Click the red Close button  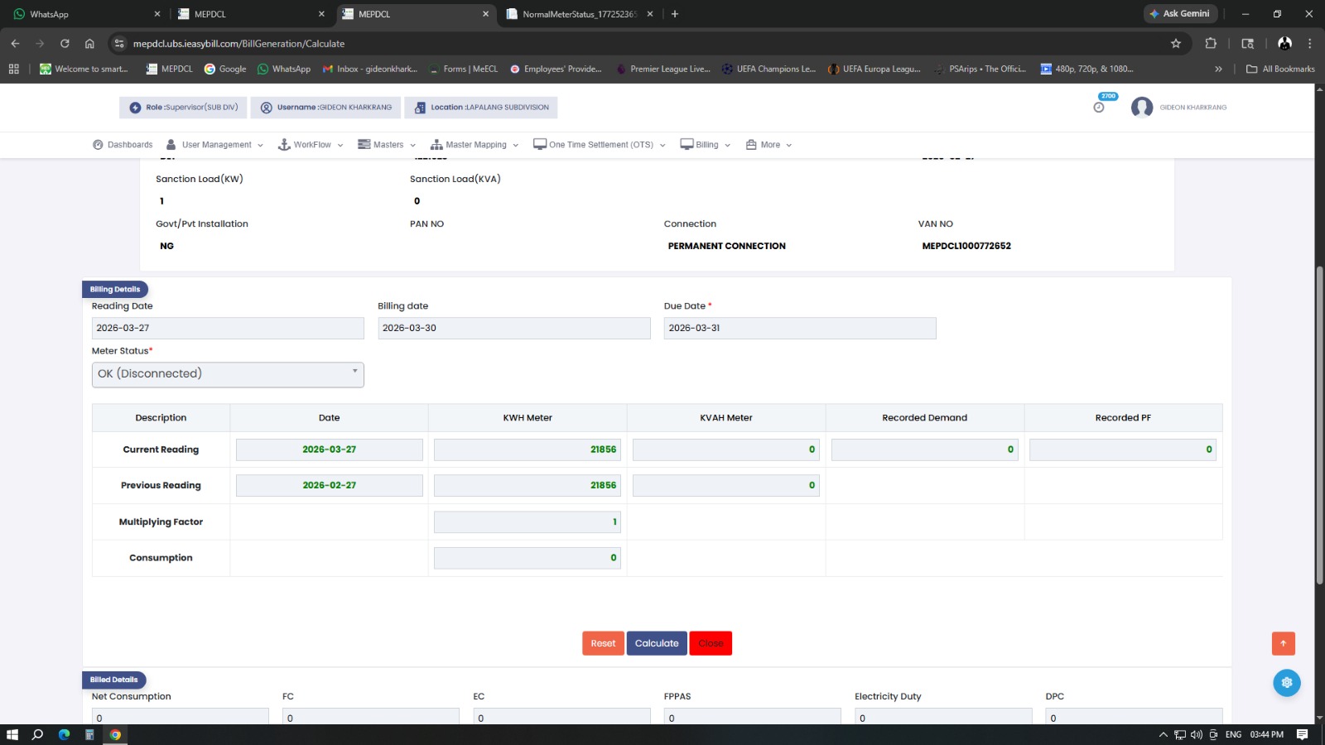coord(711,643)
